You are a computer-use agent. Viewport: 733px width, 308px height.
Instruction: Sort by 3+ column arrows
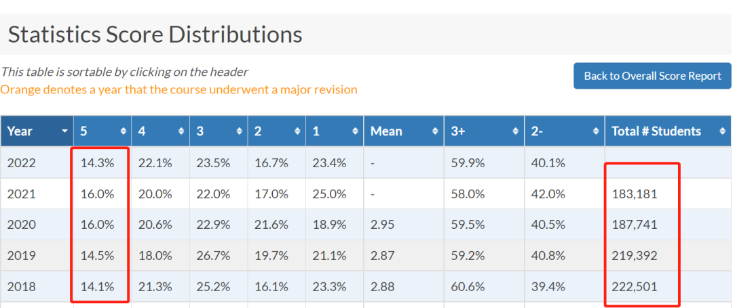click(516, 132)
